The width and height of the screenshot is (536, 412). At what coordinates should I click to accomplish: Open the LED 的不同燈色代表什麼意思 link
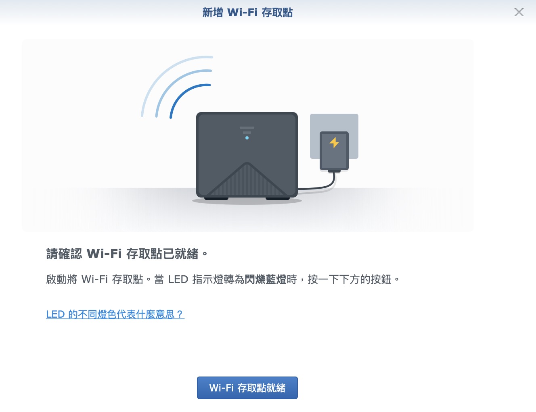click(115, 314)
